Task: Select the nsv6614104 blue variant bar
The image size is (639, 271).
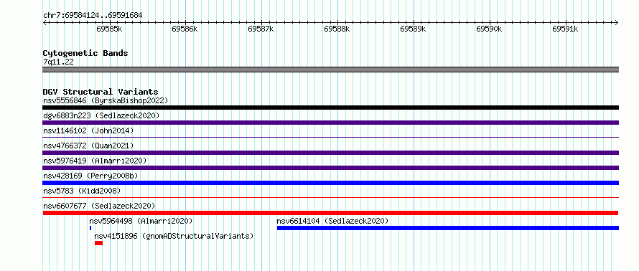Action: 448,228
